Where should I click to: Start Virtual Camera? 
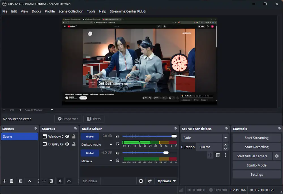click(x=252, y=156)
